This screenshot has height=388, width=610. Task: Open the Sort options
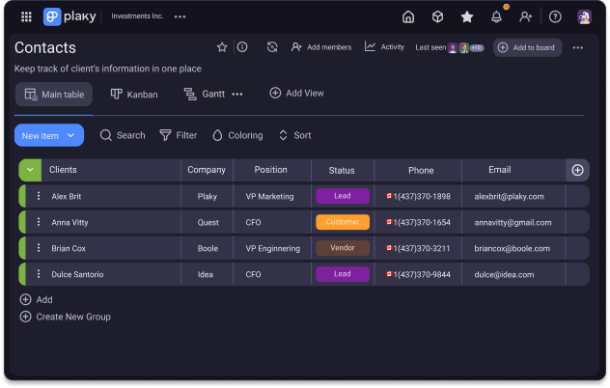pyautogui.click(x=294, y=136)
